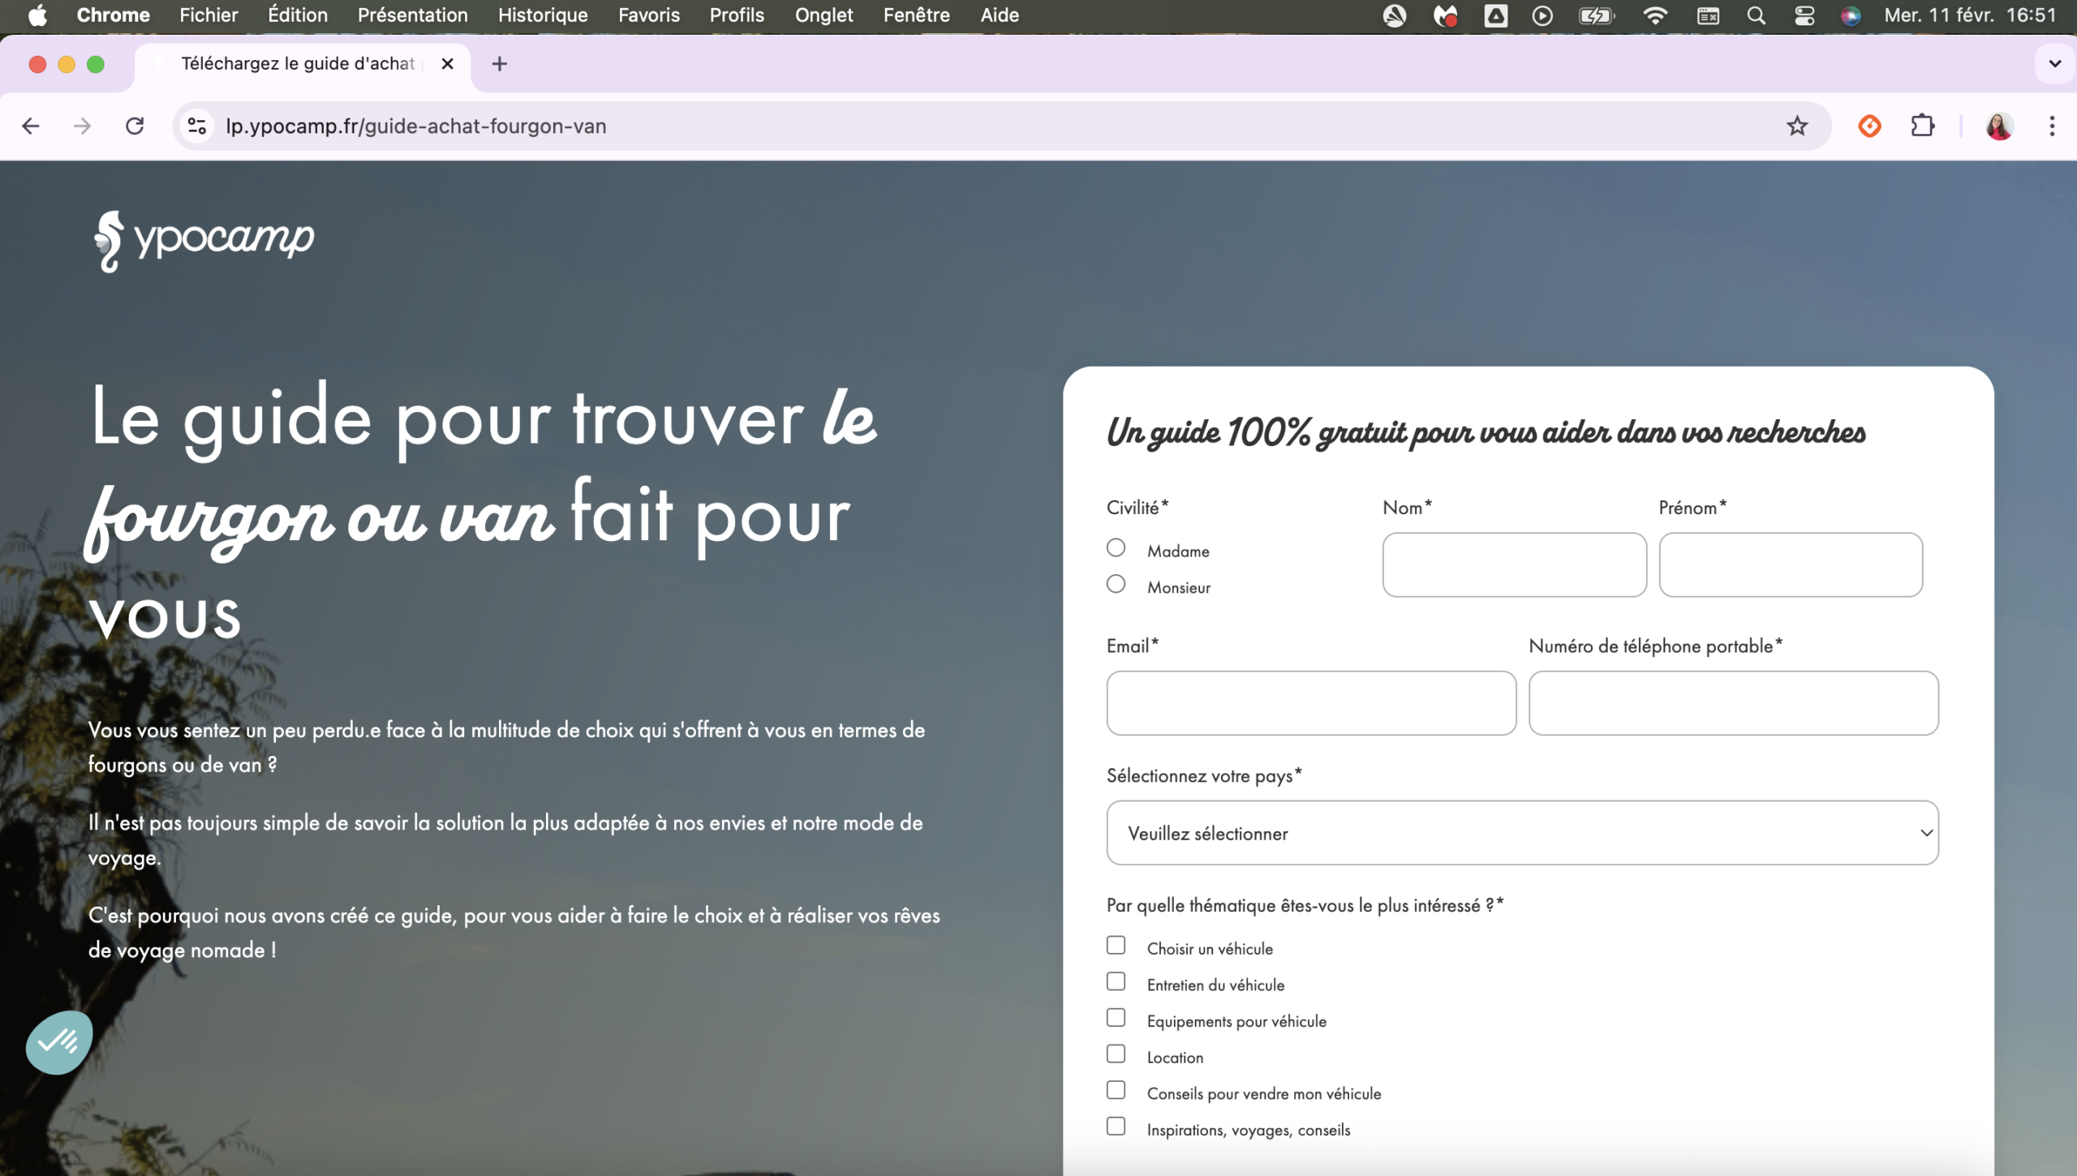The width and height of the screenshot is (2077, 1176).
Task: Select the Monsieur radio button
Action: coord(1116,584)
